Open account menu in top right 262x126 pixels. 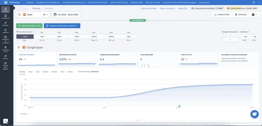point(258,3)
